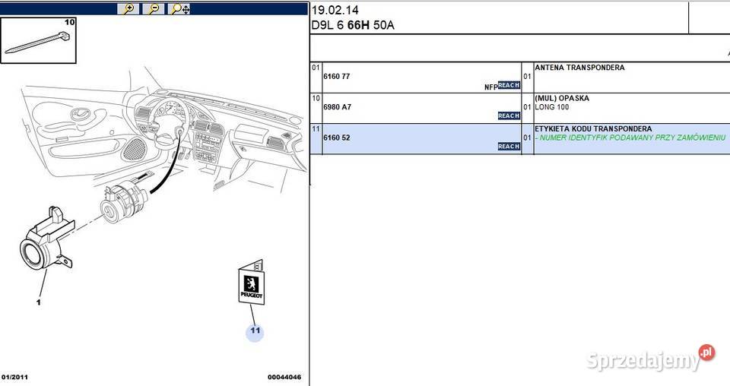Click callout number 1 in the diagram
This screenshot has width=730, height=386.
[38, 302]
